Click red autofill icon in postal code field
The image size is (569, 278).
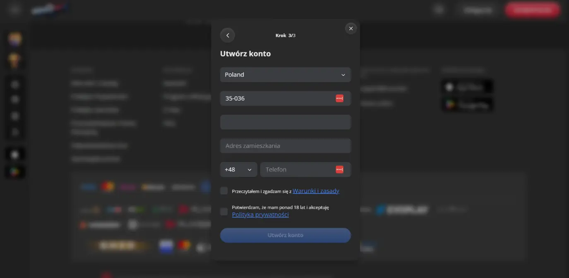(339, 99)
